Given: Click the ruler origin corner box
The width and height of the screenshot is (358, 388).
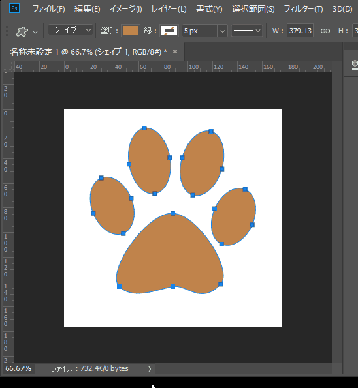Looking at the screenshot, I should click(x=8, y=67).
